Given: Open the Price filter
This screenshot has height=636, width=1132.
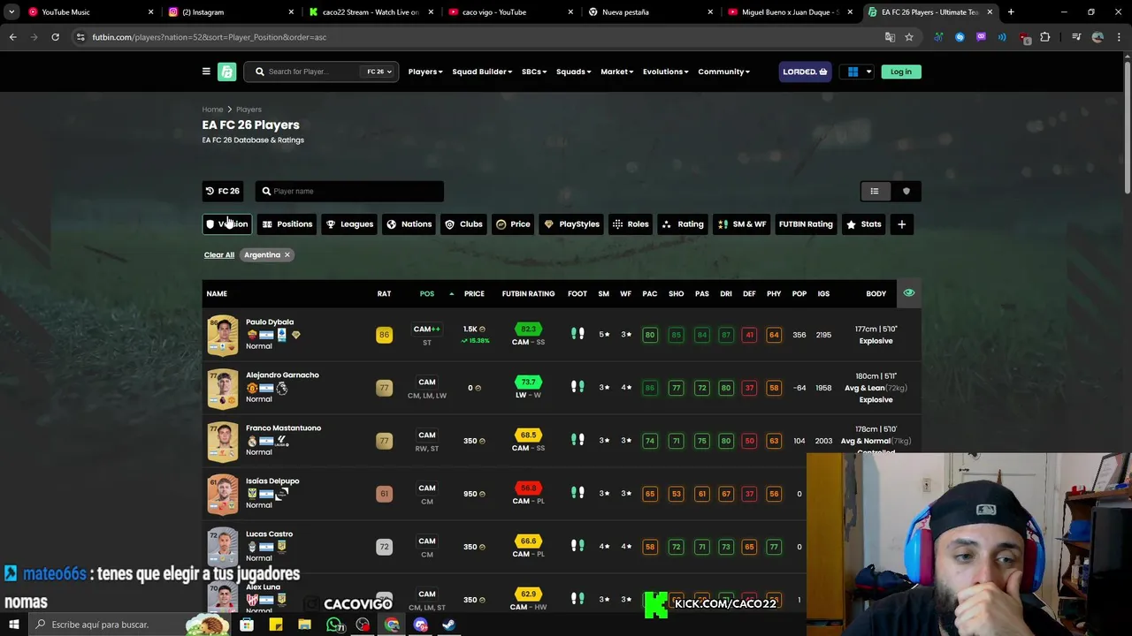Looking at the screenshot, I should coord(513,224).
